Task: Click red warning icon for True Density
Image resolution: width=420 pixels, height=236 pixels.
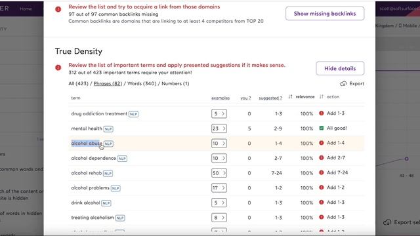Action: tap(58, 68)
